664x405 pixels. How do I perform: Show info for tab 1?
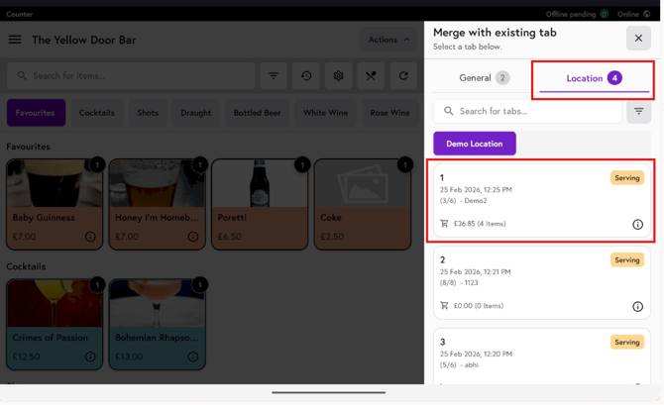637,225
